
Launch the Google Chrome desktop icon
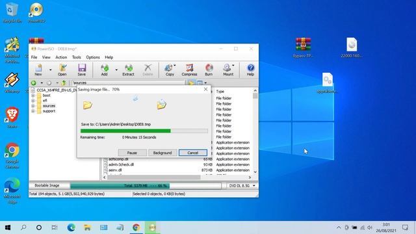12,155
